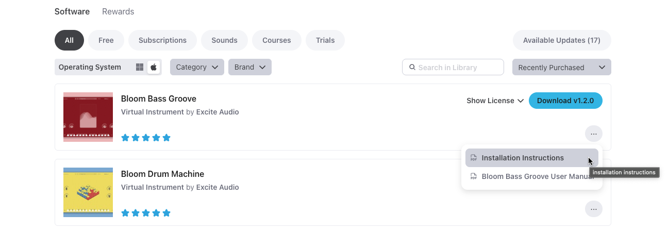This screenshot has width=668, height=230.
Task: Click the magnifier icon in the search box
Action: coord(412,67)
